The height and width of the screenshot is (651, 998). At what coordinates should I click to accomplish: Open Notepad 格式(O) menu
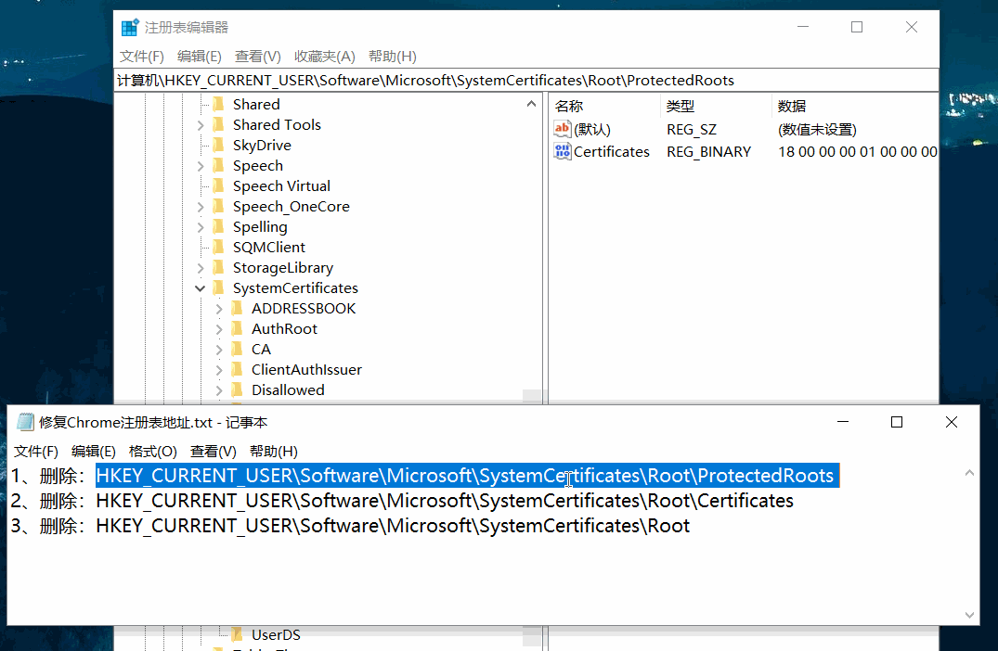pyautogui.click(x=153, y=452)
